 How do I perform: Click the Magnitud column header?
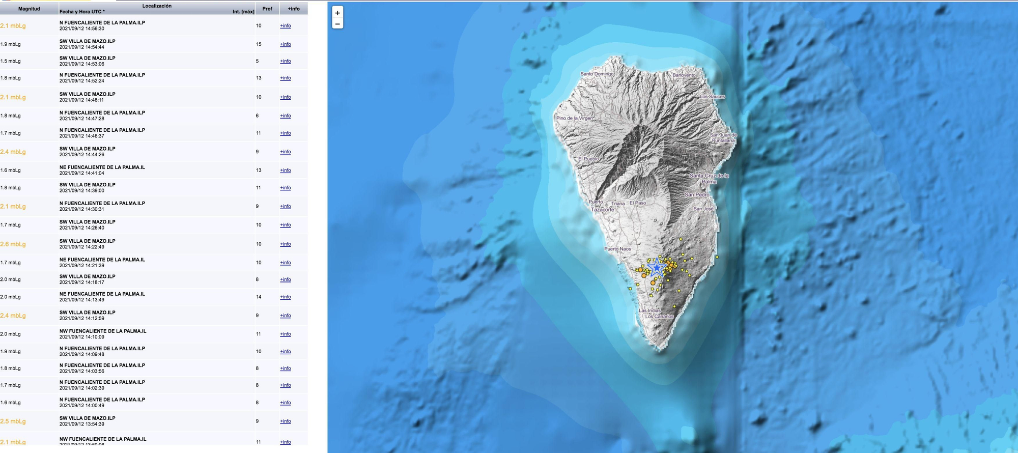coord(29,9)
